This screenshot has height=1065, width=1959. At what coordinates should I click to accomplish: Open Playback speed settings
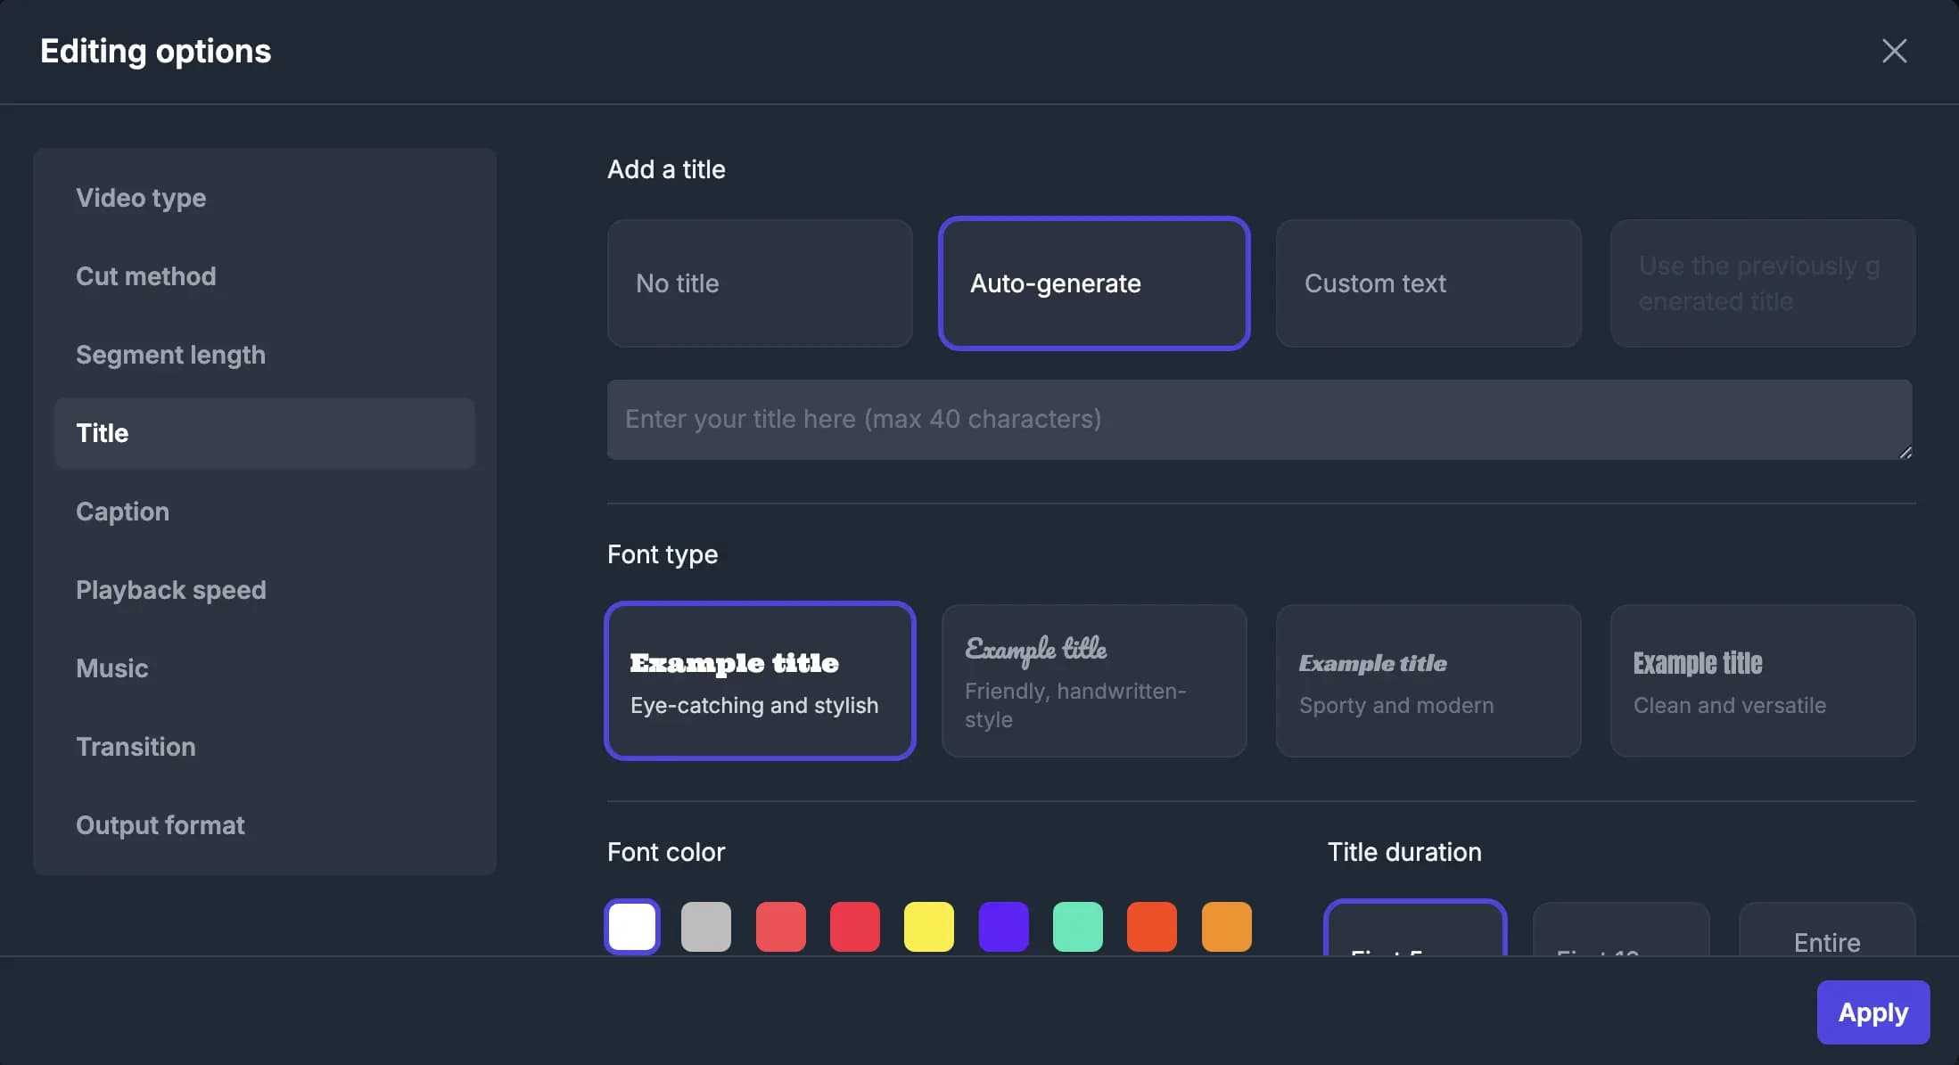[170, 590]
